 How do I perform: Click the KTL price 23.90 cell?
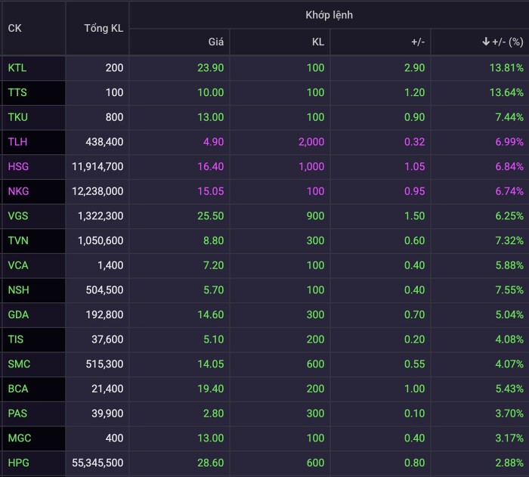(x=209, y=68)
